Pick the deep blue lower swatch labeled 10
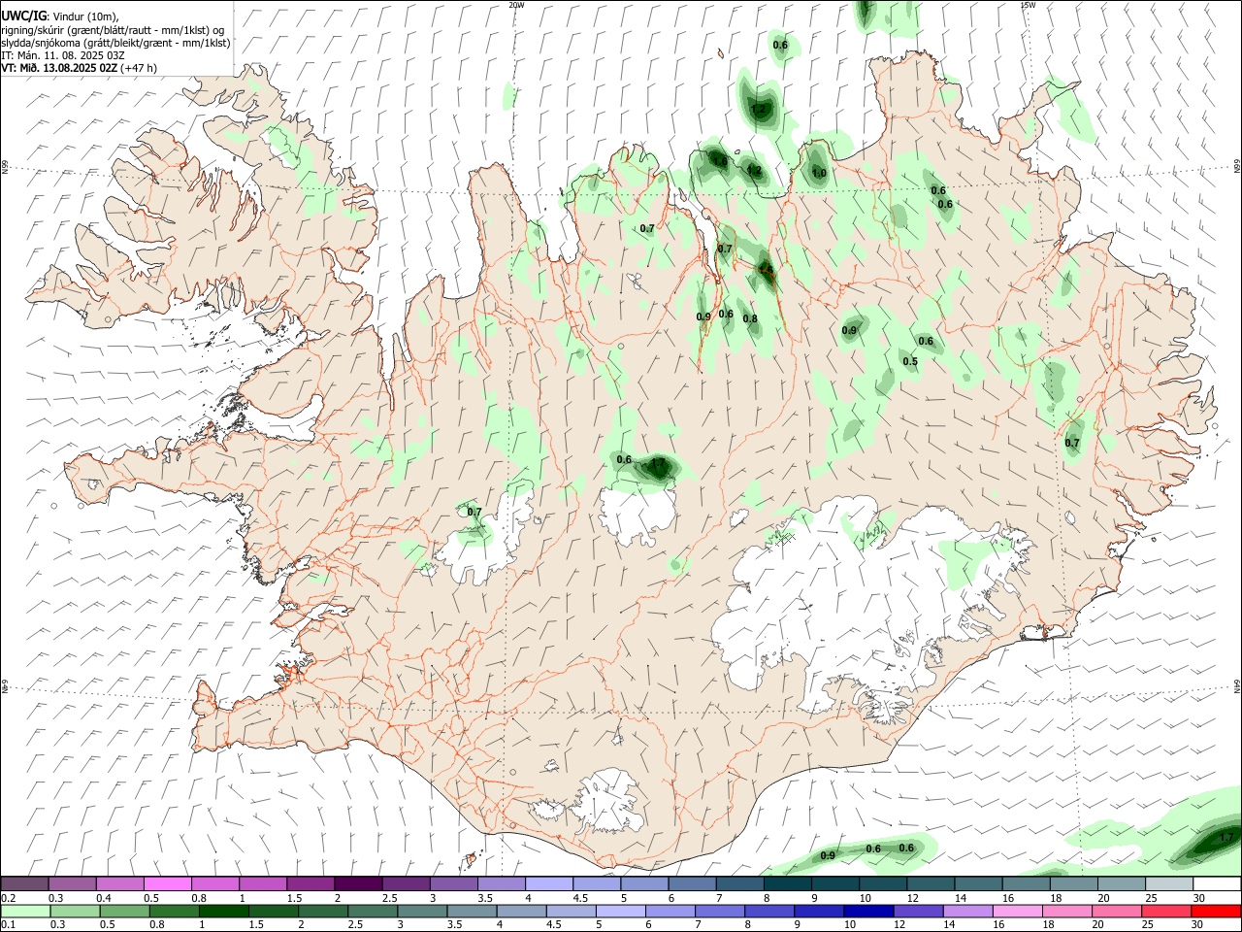The image size is (1242, 932). [x=867, y=911]
